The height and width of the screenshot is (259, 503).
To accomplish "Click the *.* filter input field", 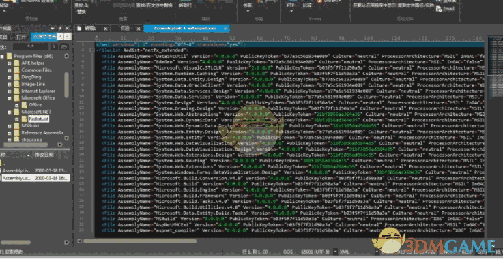I will click(x=31, y=47).
